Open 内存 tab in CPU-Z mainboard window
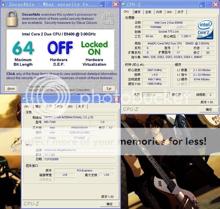The image size is (220, 209). [60, 107]
